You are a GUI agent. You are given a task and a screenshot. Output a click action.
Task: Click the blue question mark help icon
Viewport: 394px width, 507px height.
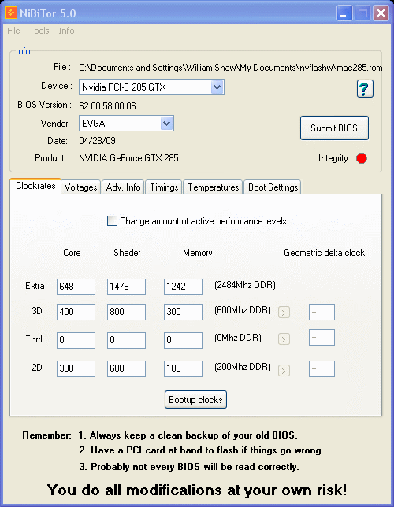coord(365,89)
